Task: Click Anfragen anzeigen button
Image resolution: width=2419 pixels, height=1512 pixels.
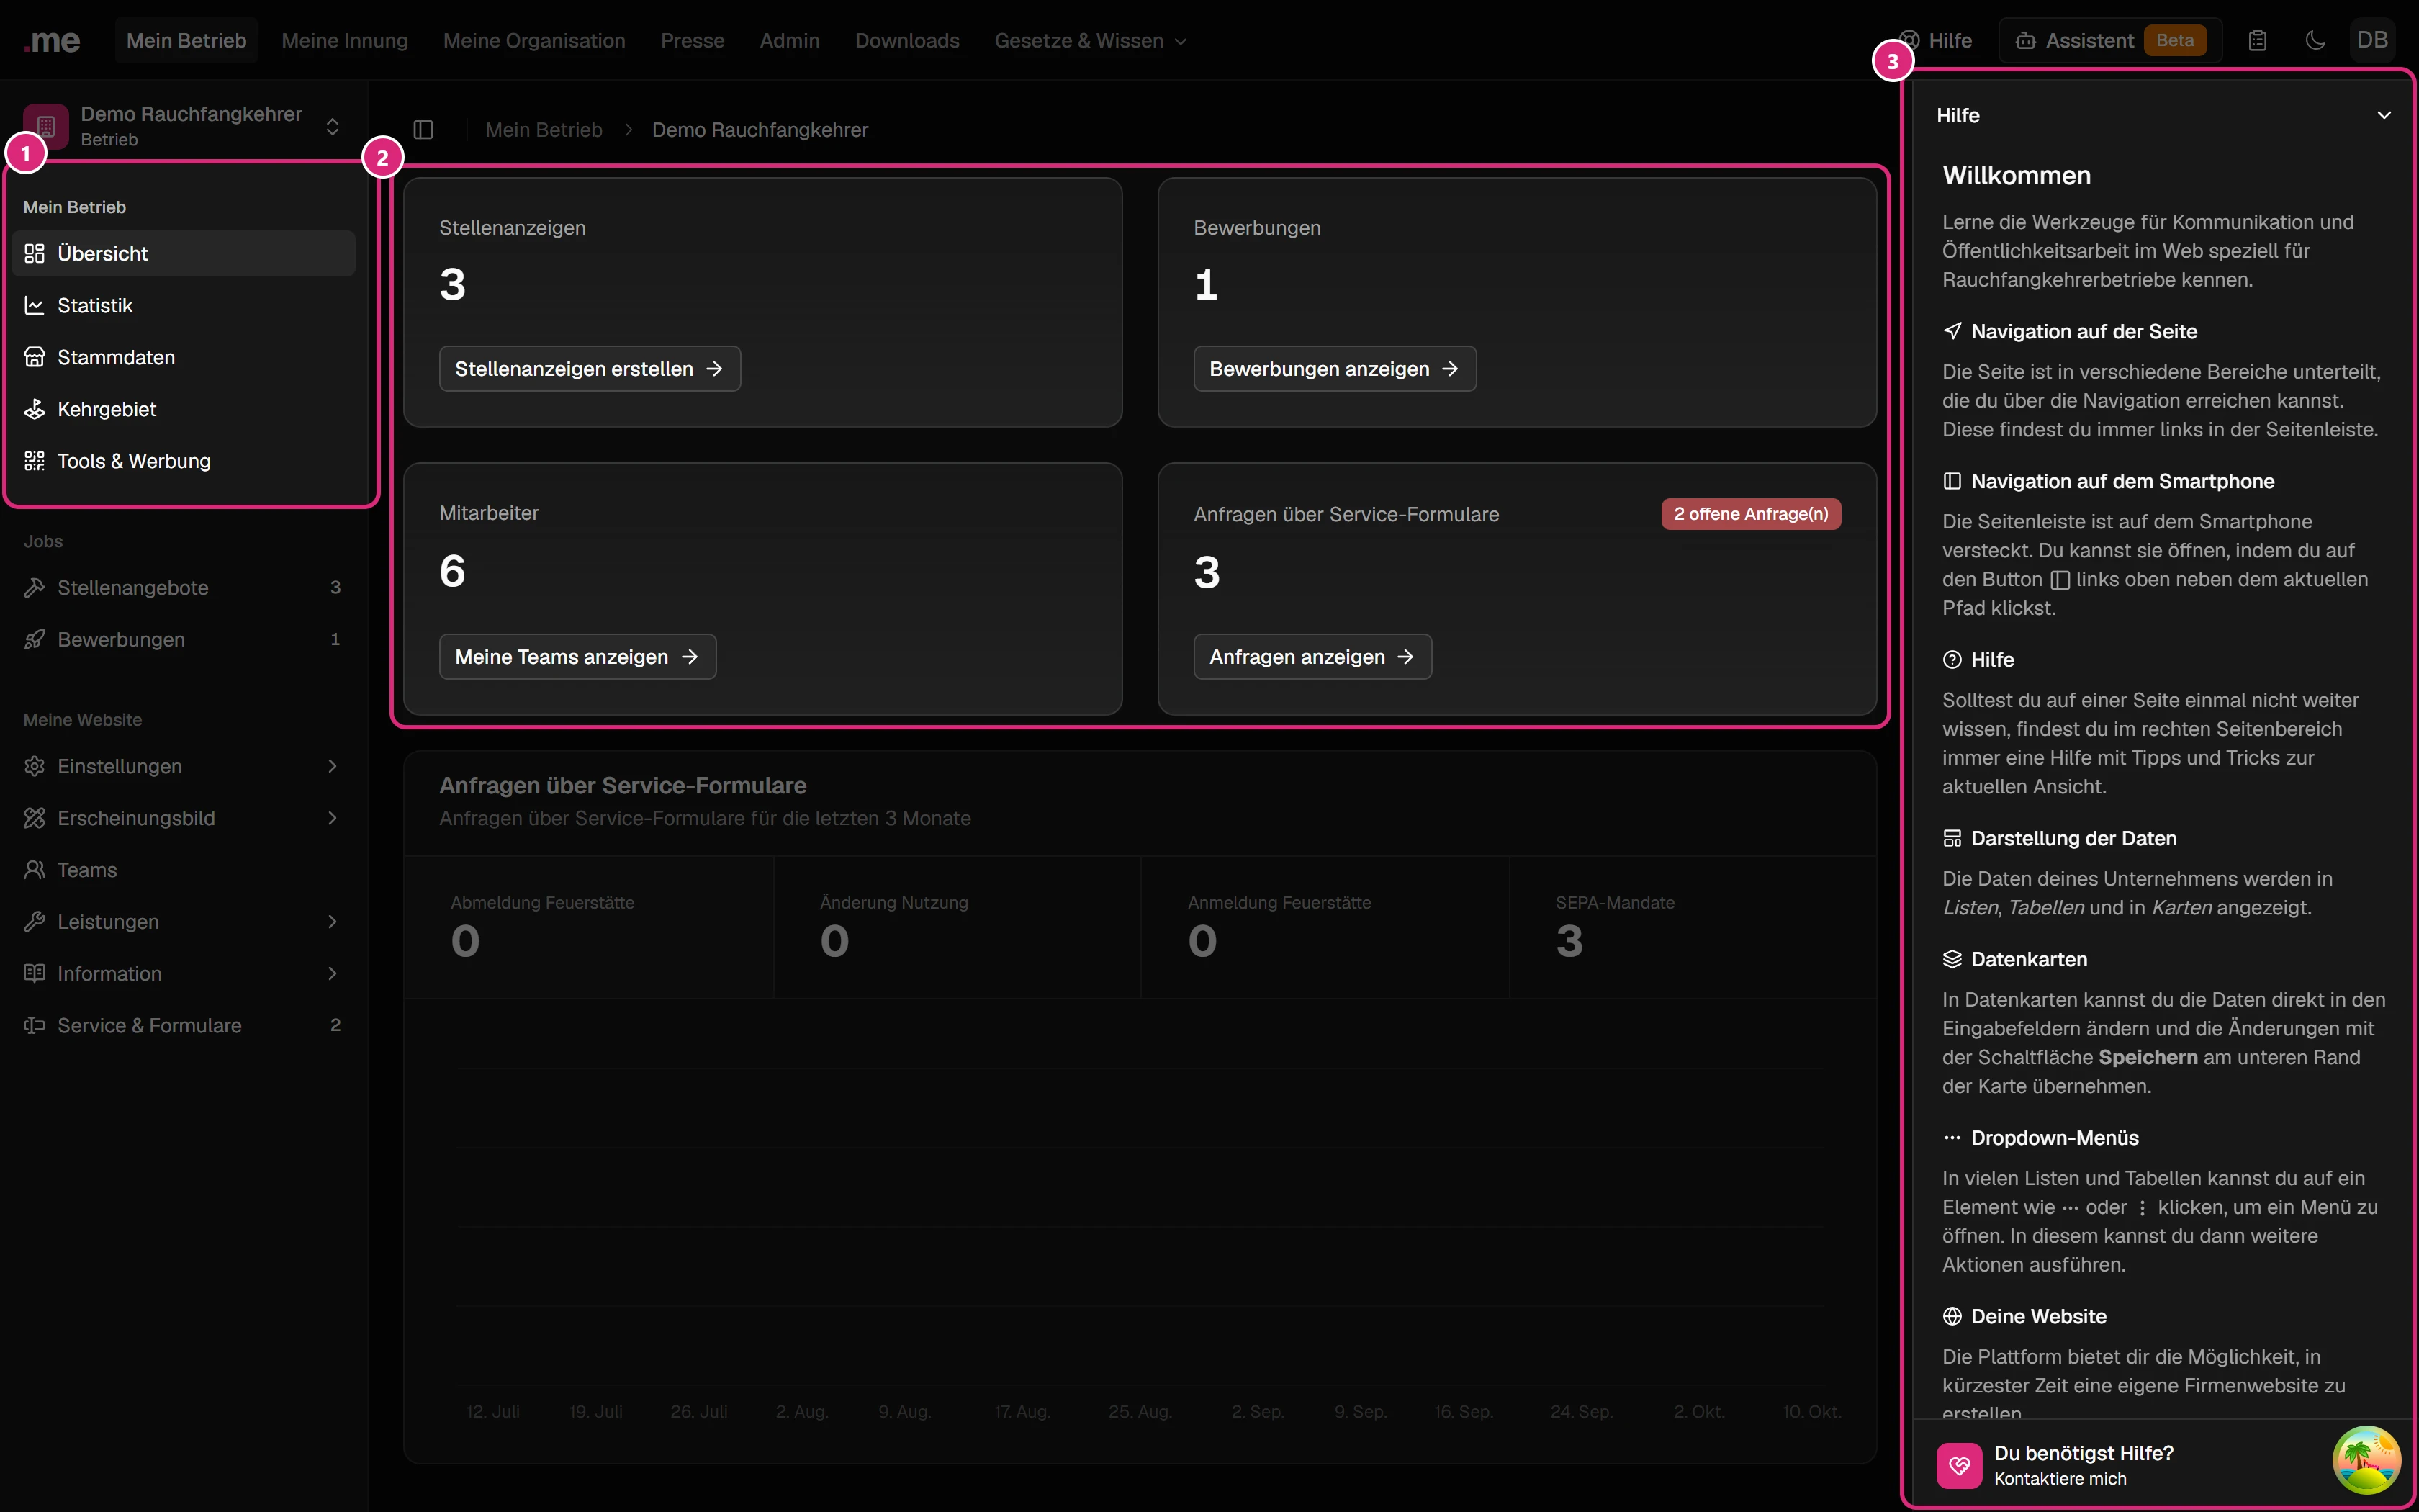Action: tap(1312, 657)
